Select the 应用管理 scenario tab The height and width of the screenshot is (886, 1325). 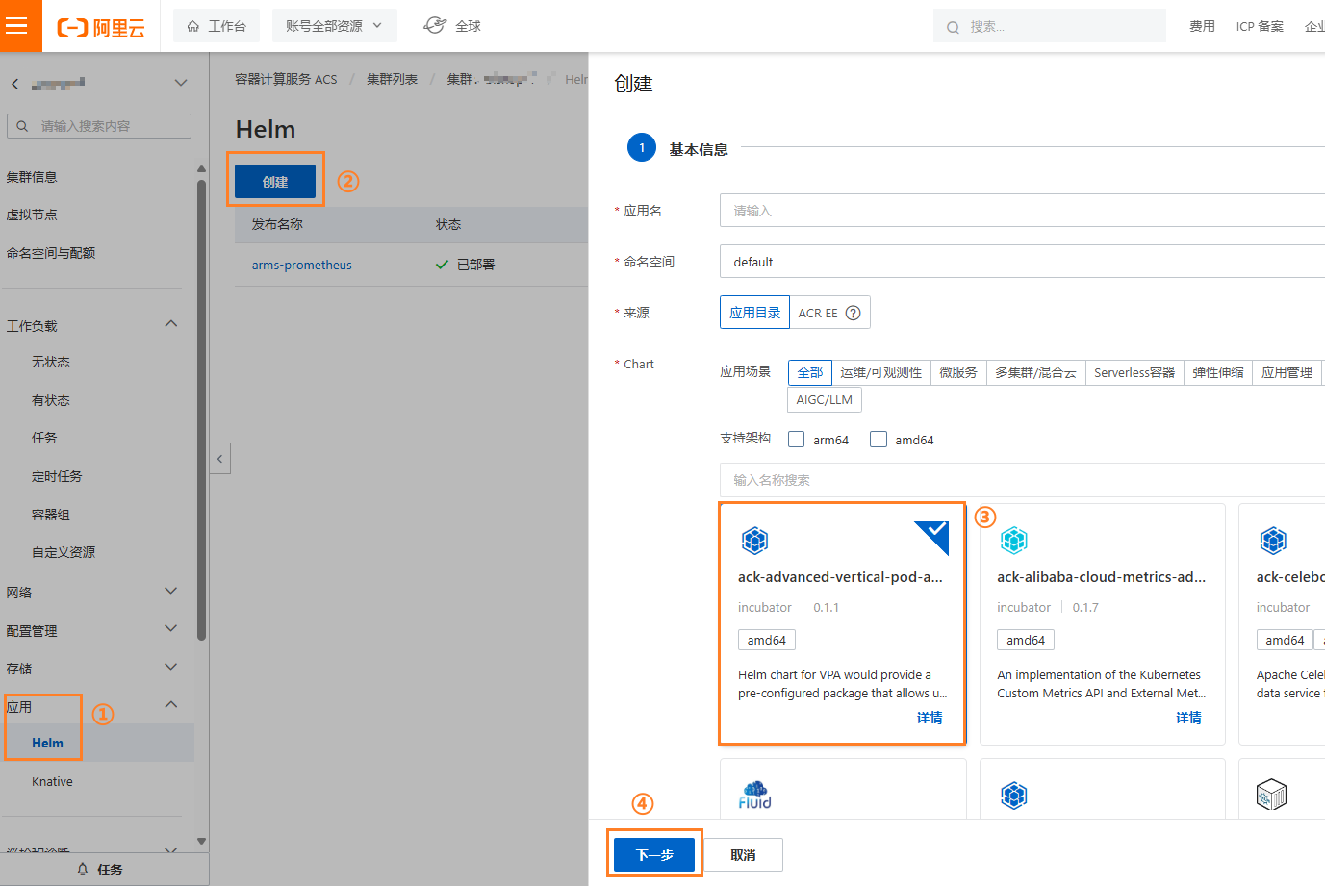pos(1287,372)
